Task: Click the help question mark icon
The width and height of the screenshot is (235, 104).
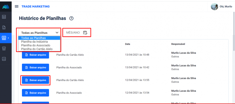Action: click(72, 18)
